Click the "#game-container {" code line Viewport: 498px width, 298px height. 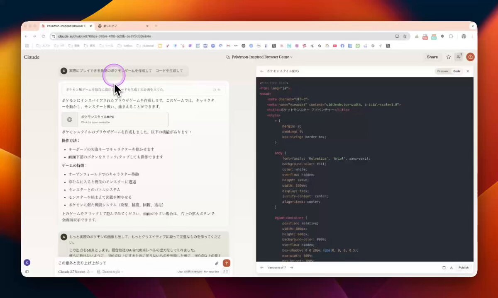click(x=290, y=218)
